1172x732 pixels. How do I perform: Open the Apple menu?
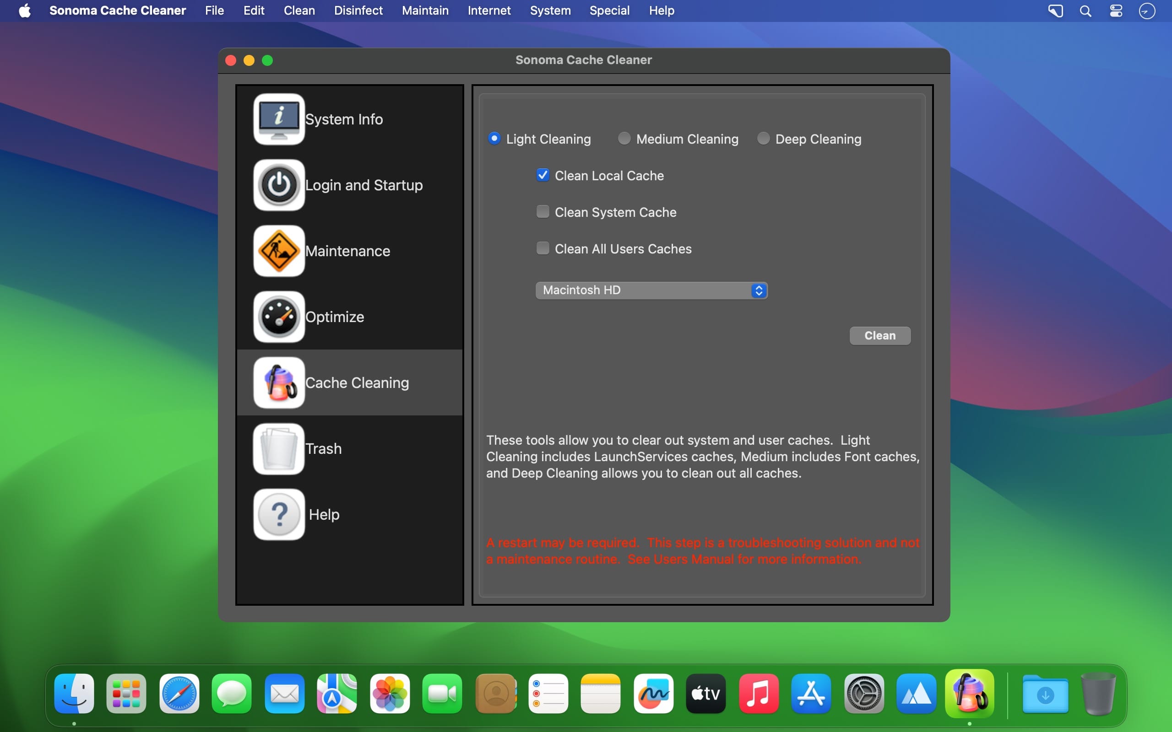tap(25, 11)
